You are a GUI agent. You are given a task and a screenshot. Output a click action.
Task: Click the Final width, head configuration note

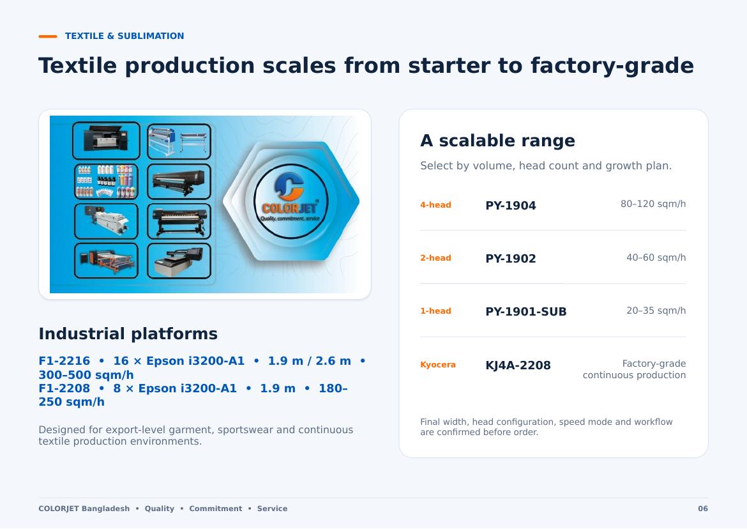coord(547,427)
